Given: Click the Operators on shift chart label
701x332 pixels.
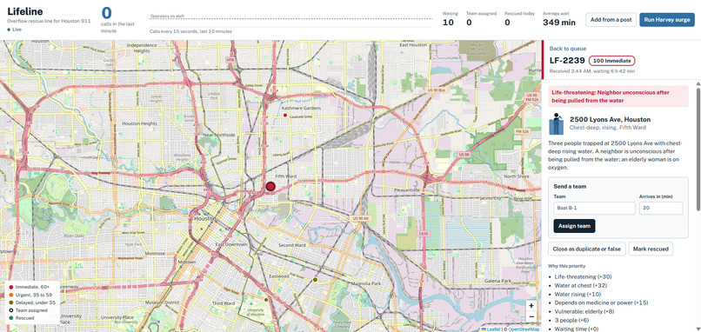Looking at the screenshot, I should coord(167,17).
